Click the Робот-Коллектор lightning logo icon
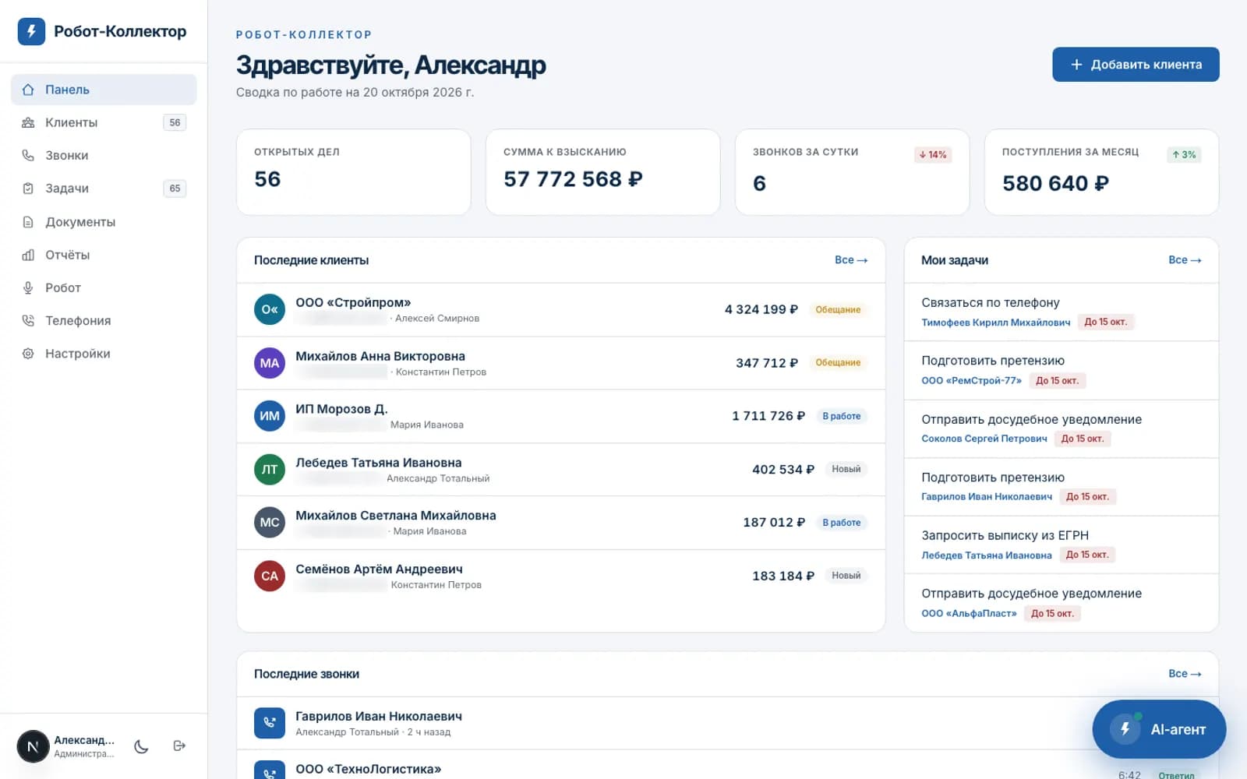Viewport: 1247px width, 779px height. coord(31,31)
